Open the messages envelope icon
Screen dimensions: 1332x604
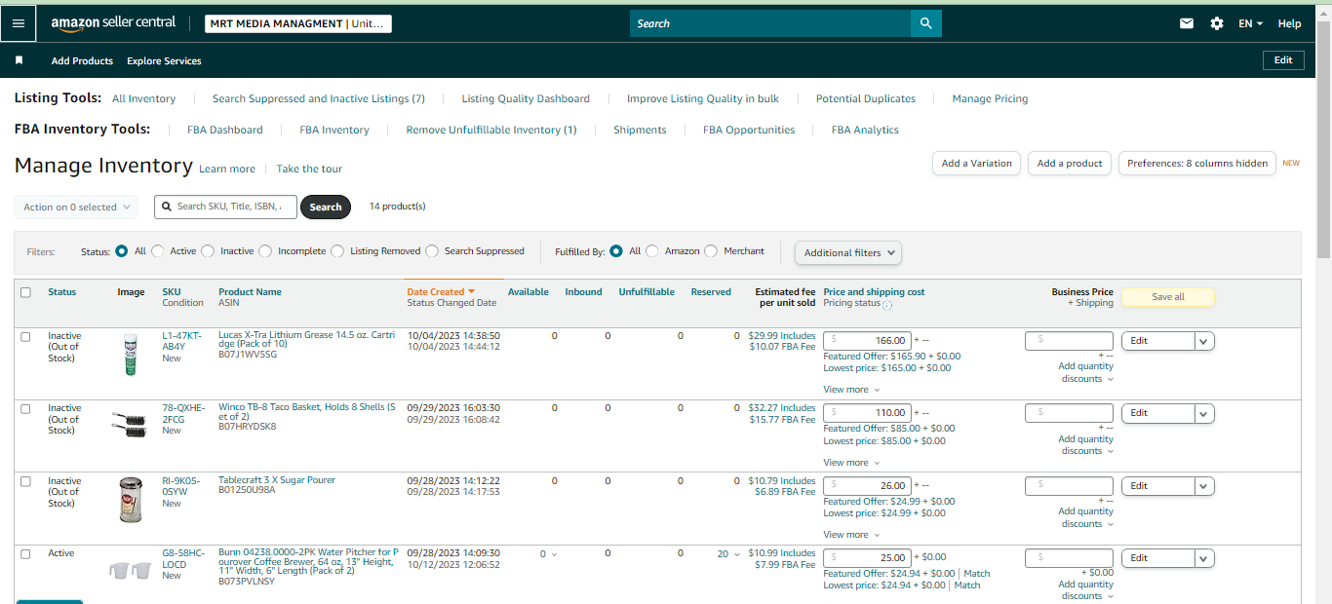coord(1187,23)
